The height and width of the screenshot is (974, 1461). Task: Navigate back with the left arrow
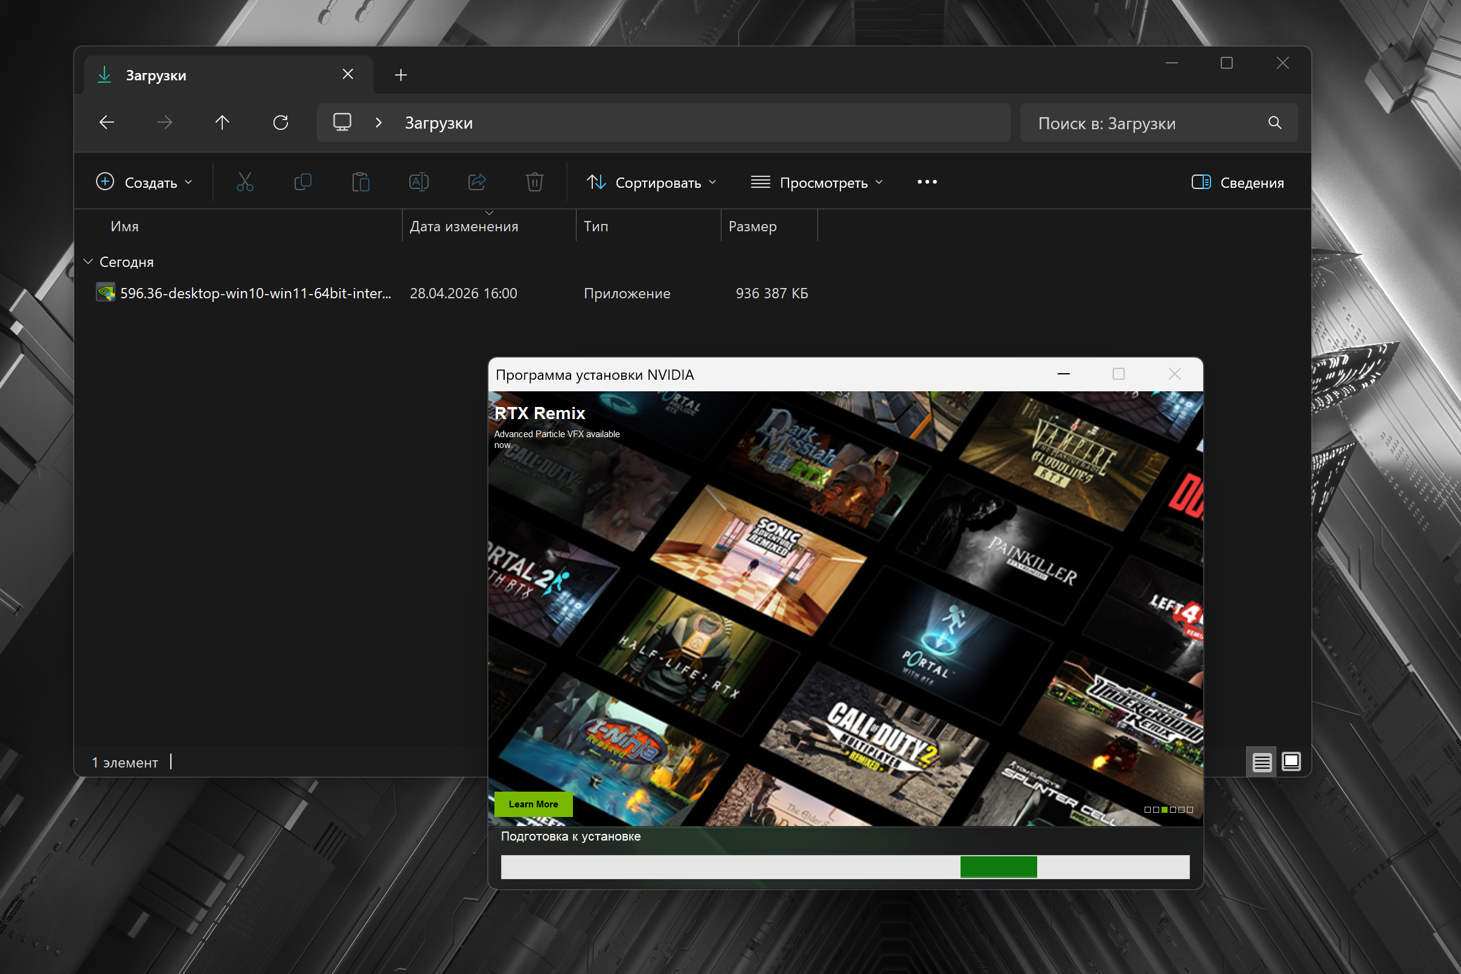pos(107,123)
